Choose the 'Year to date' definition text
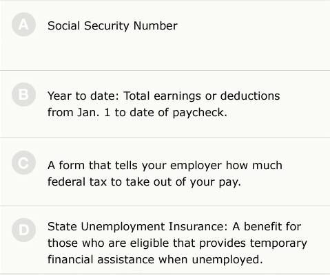This screenshot has height=275, width=330. pos(163,104)
